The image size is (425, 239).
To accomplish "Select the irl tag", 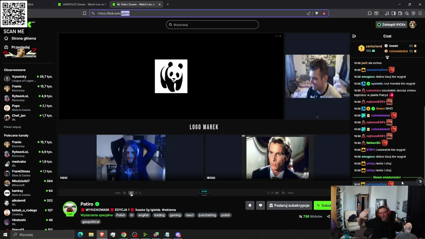I will coord(131,215).
